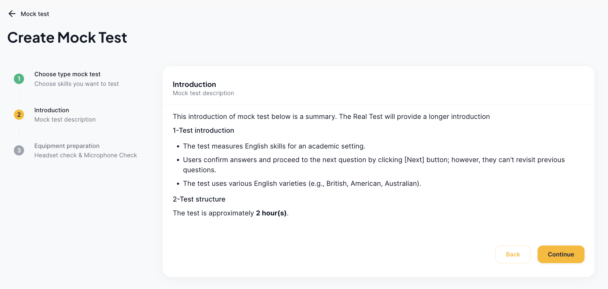This screenshot has height=289, width=608.
Task: Click the back arrow icon
Action: pos(12,14)
